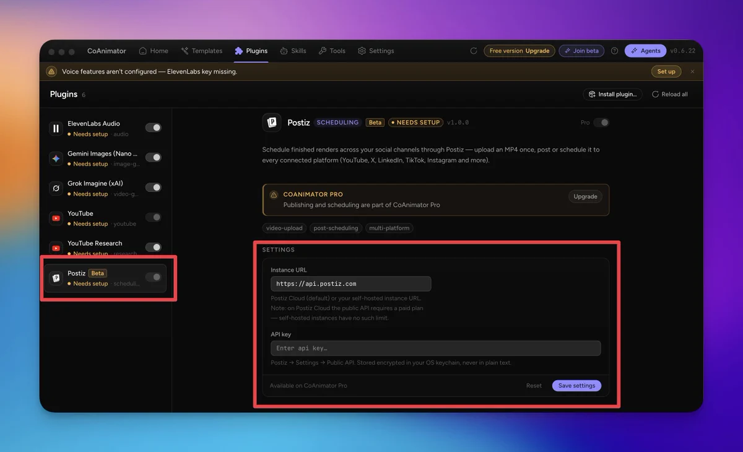Select the Plugins tab

[251, 51]
